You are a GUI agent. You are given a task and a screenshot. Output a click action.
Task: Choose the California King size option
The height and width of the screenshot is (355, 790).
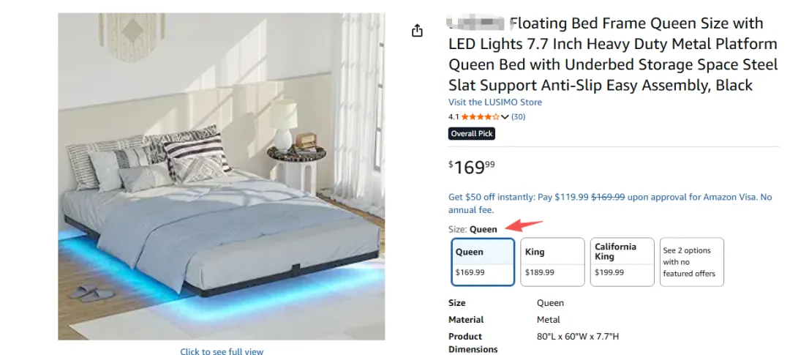coord(622,261)
